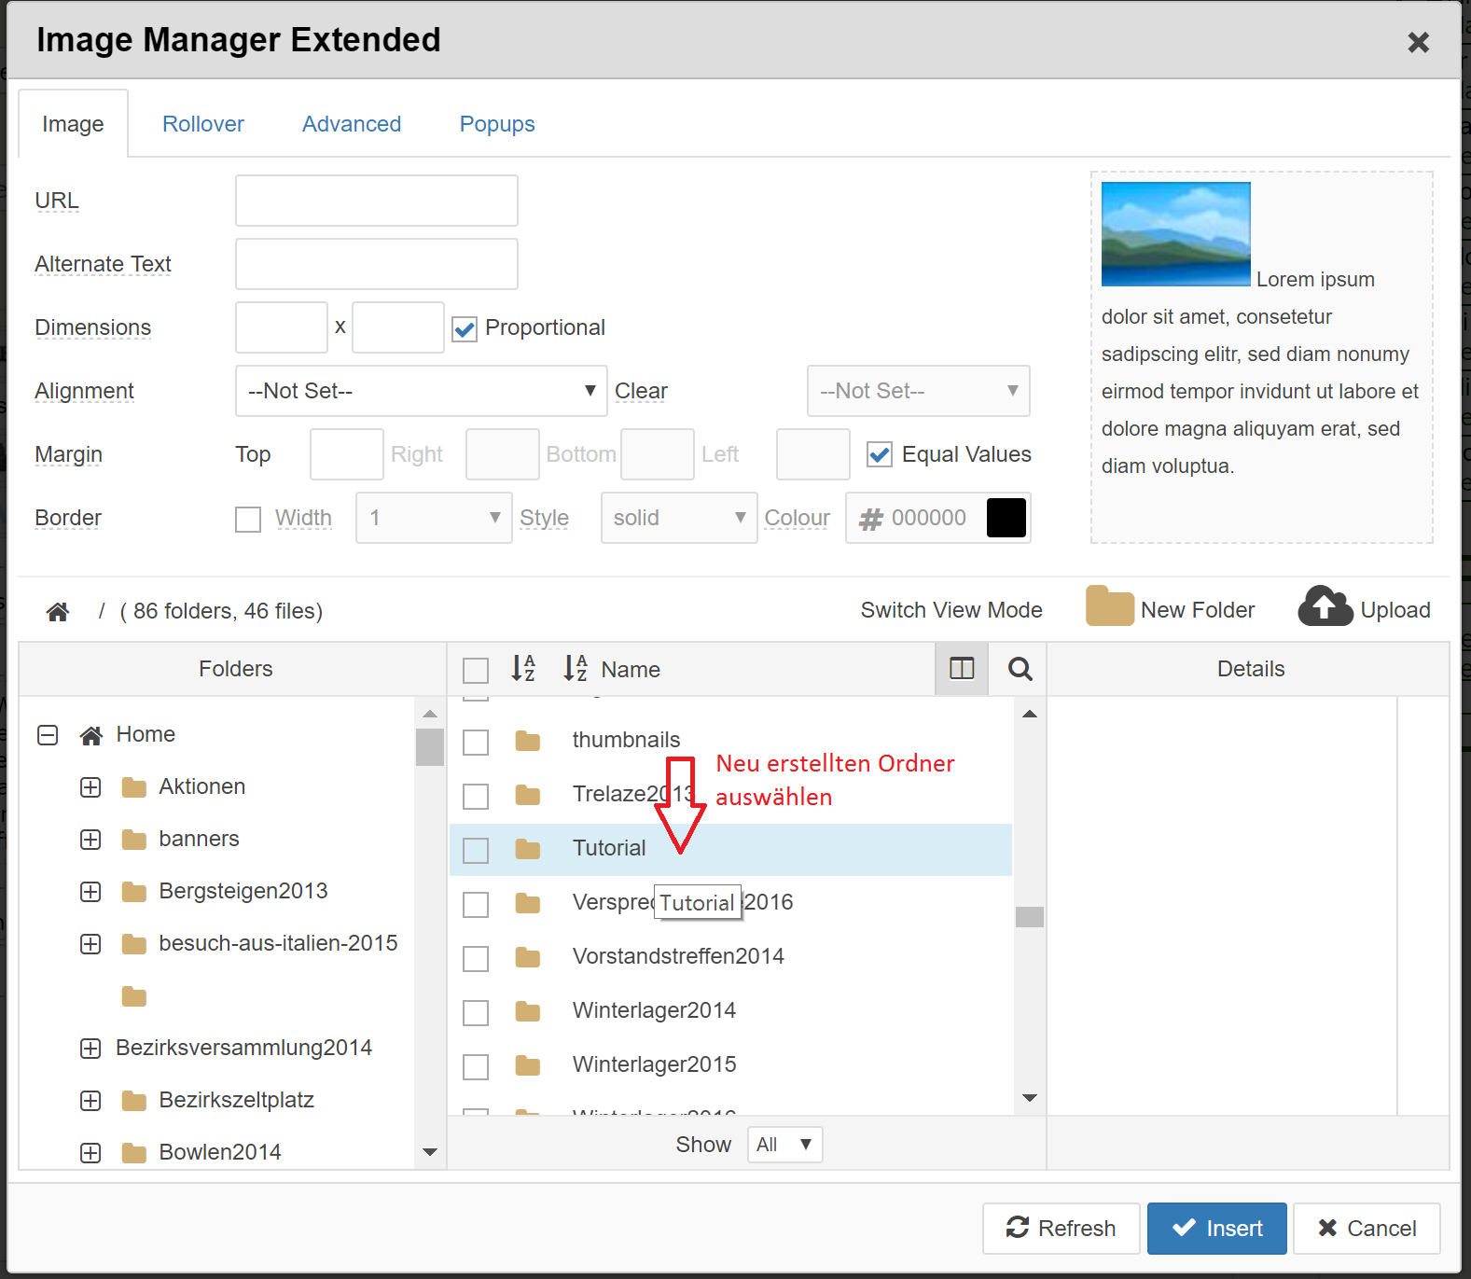Open the file search magnifier icon
The height and width of the screenshot is (1279, 1471).
(1020, 669)
